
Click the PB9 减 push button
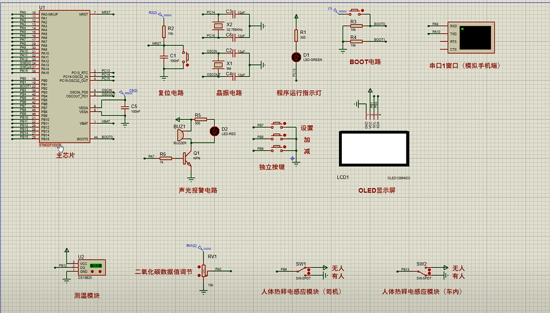tap(279, 148)
